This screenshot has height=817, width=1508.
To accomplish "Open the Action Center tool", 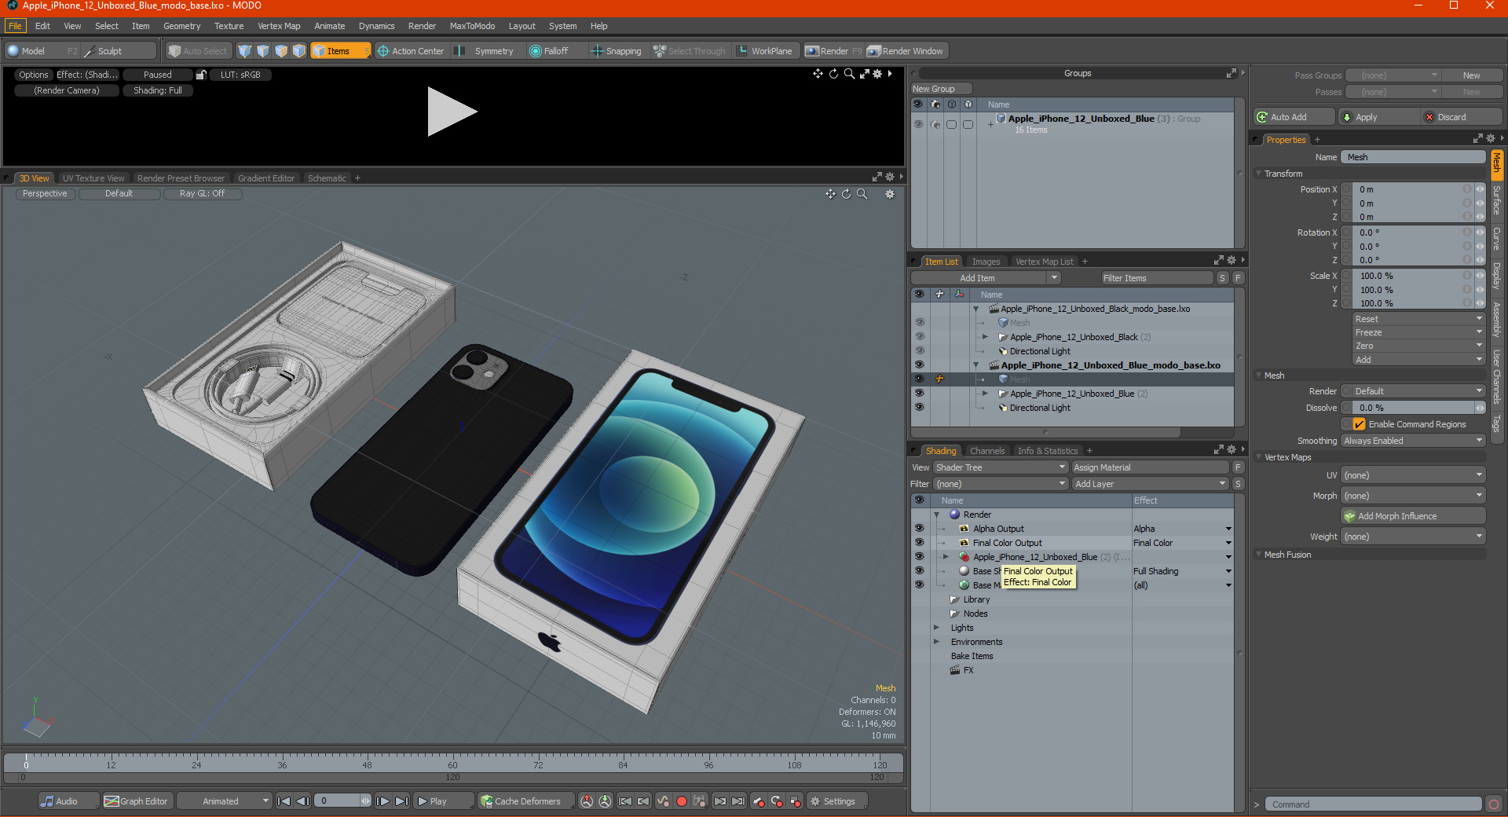I will pyautogui.click(x=411, y=51).
